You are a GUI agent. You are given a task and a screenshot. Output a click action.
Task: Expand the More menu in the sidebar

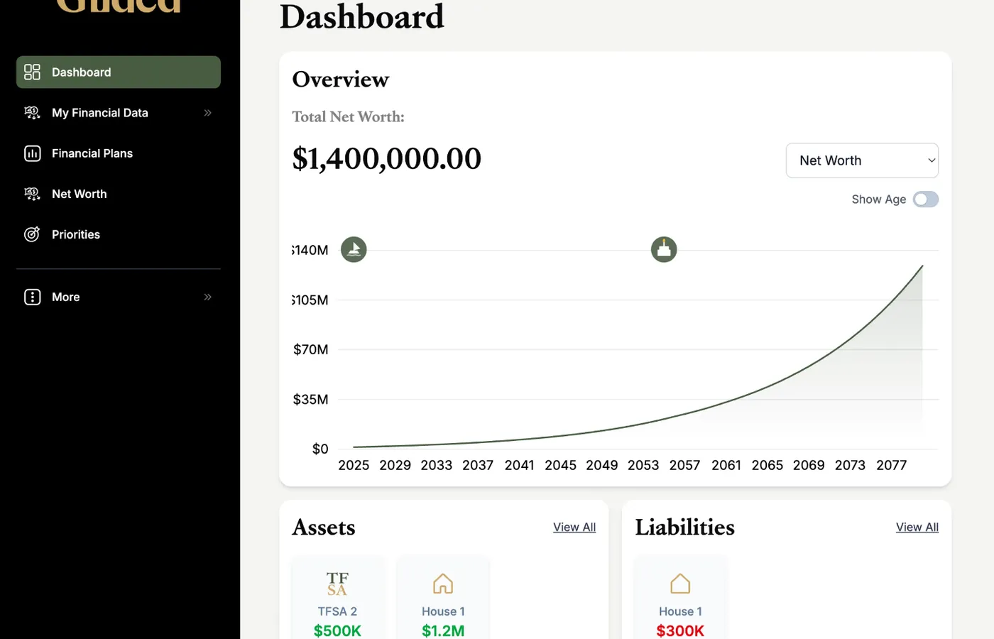coord(207,297)
